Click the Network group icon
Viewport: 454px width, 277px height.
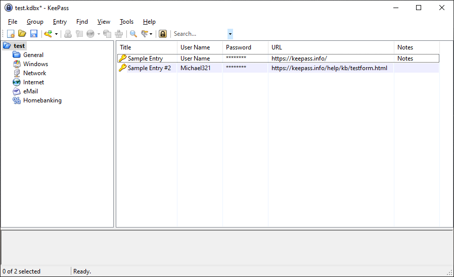[x=17, y=73]
